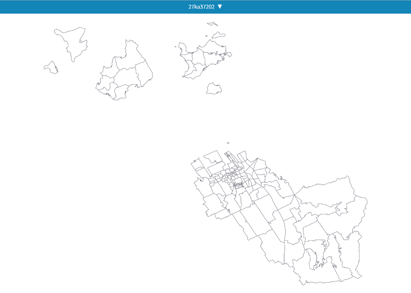Open the 27ka37202 dataset dropdown
The height and width of the screenshot is (293, 411).
205,7
